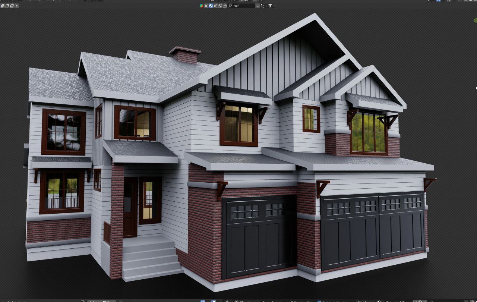Toggle the highlighted material sphere filter
The width and height of the screenshot is (477, 302).
click(211, 6)
